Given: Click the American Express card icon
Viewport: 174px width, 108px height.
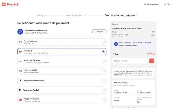Looking at the screenshot, I should 20,61.
